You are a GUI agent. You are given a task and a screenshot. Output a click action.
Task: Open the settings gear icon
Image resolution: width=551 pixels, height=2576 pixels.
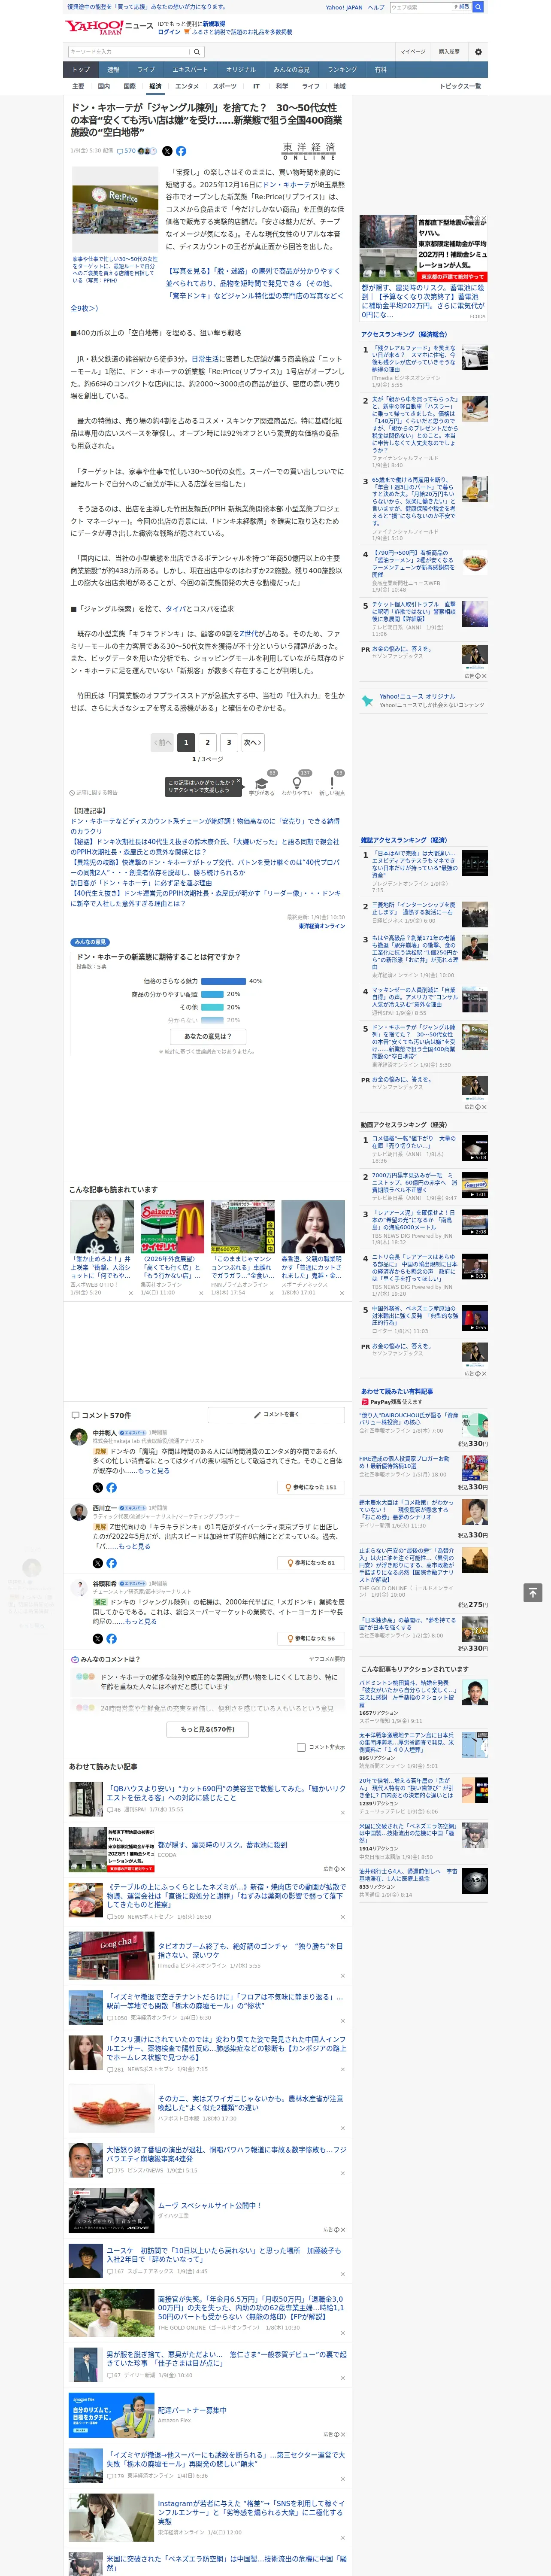[478, 52]
